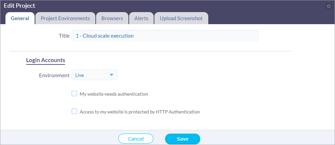Close the Edit Project dialog

tap(329, 6)
